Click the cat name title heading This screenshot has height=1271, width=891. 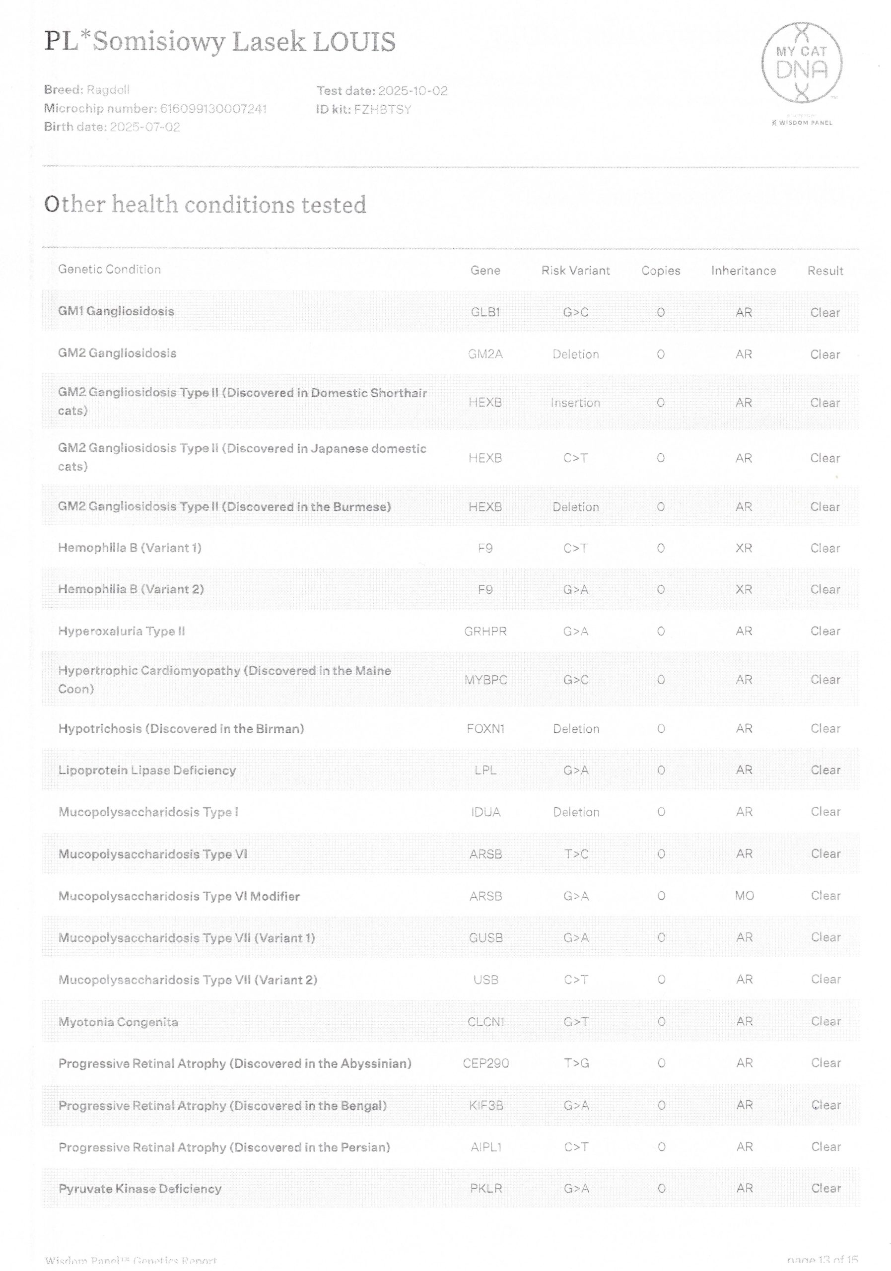tap(220, 42)
